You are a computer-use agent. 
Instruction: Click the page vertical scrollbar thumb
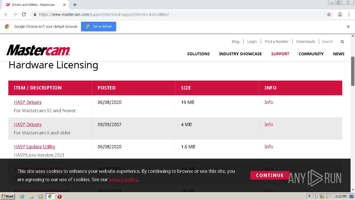[x=353, y=71]
